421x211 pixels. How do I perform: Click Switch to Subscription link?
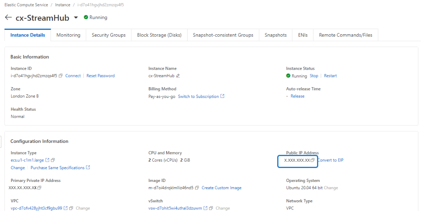tap(198, 96)
